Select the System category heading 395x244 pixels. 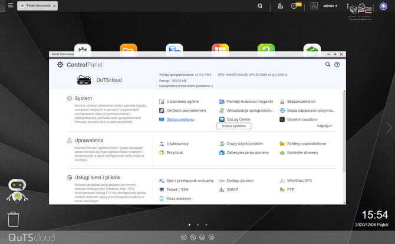coord(83,98)
